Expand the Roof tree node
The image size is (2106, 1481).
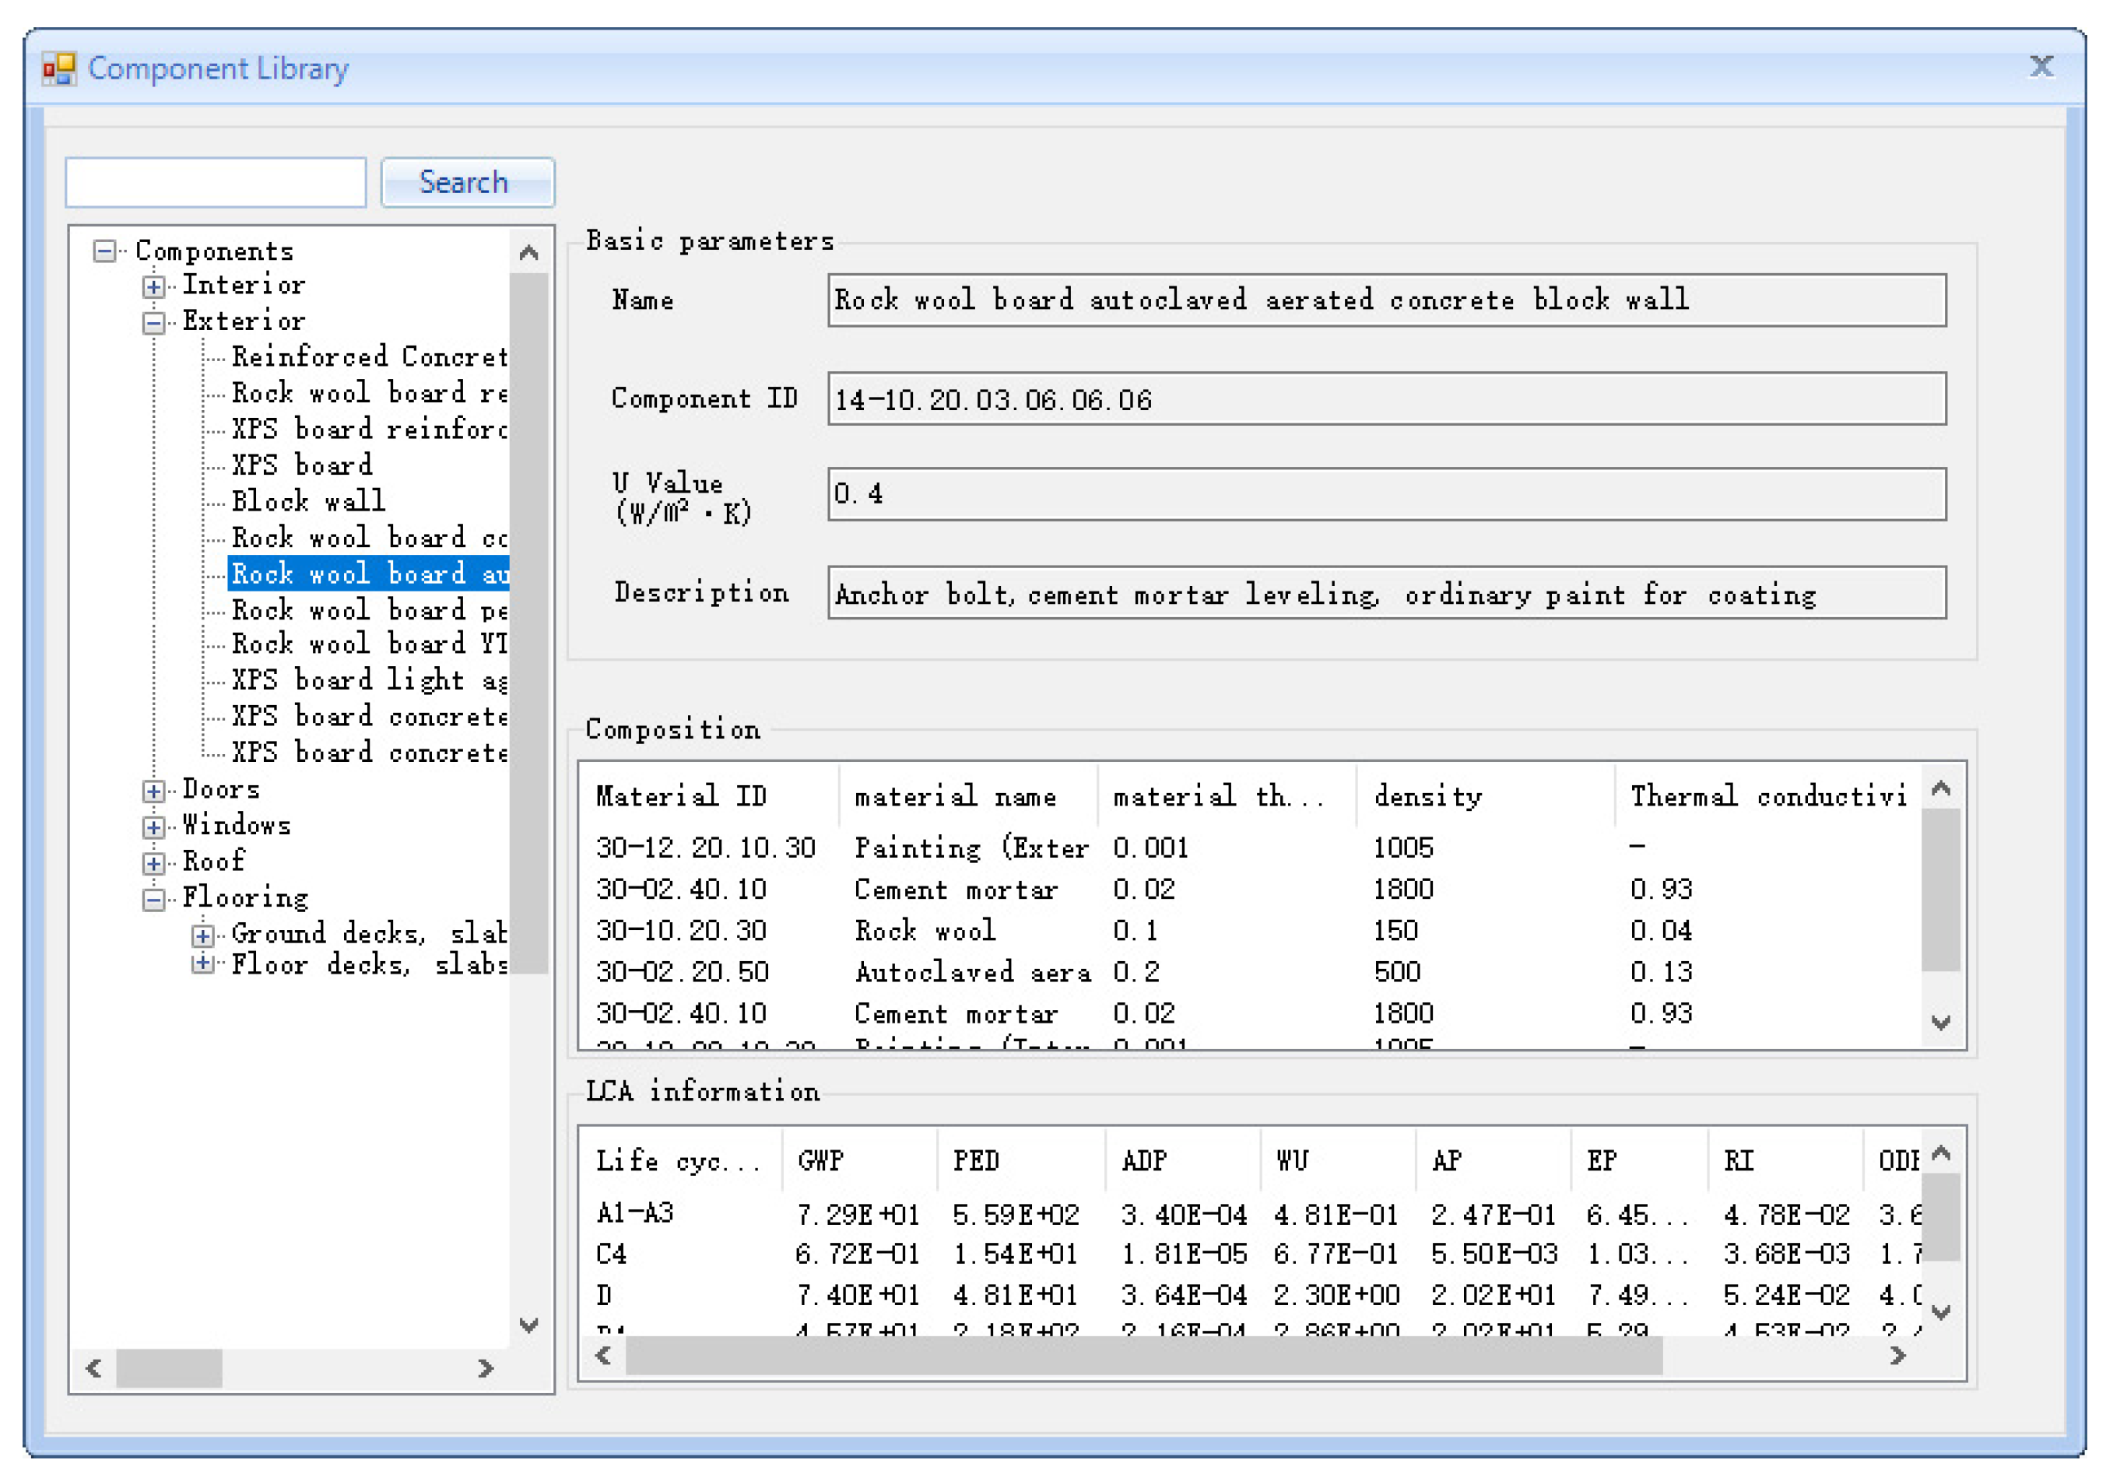pyautogui.click(x=154, y=863)
